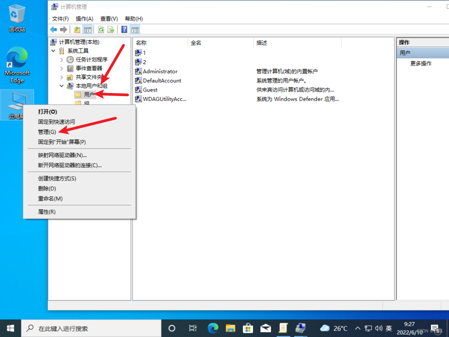This screenshot has height=337, width=449.
Task: Choose 删除(D) in the context menu
Action: click(79, 188)
